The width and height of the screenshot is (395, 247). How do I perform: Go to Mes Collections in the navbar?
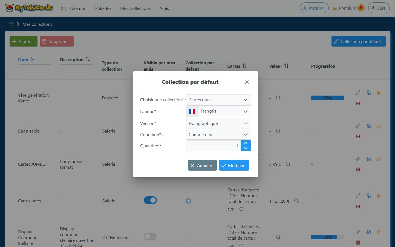click(x=135, y=8)
